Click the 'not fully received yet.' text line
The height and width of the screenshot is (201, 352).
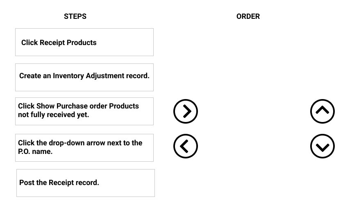coord(53,115)
